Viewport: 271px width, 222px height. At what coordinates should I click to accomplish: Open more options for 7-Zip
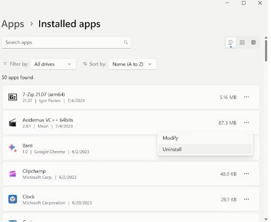click(246, 97)
